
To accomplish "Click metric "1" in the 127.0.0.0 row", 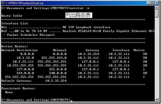I will (x=144, y=69).
